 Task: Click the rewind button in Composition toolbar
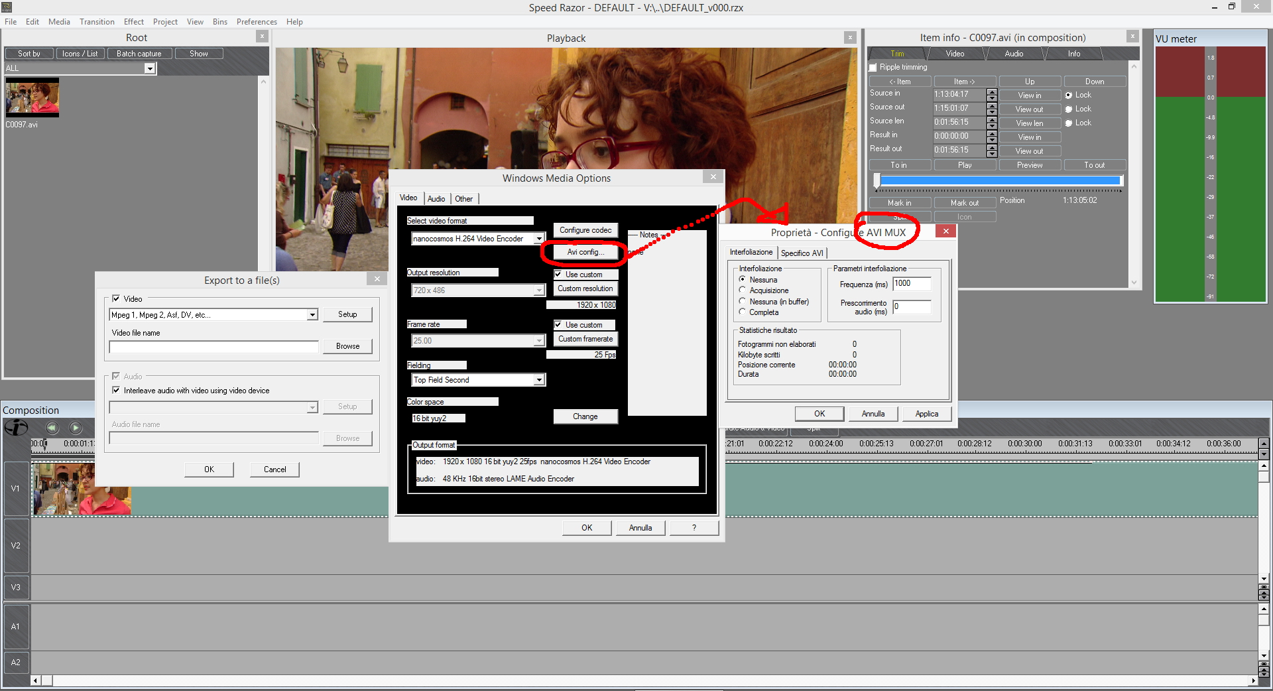click(x=52, y=428)
